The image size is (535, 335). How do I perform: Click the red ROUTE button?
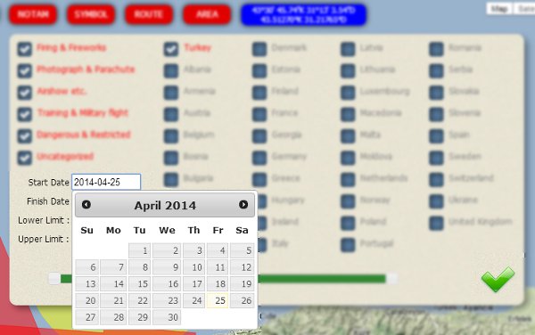[x=149, y=14]
